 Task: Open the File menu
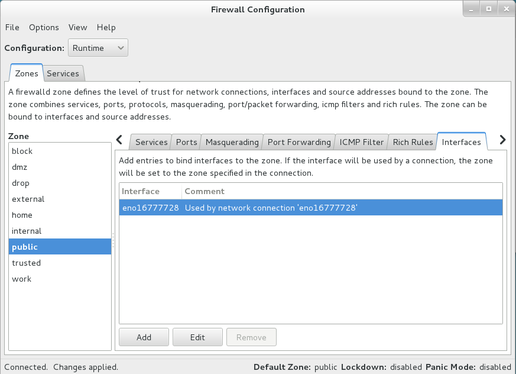click(x=12, y=27)
